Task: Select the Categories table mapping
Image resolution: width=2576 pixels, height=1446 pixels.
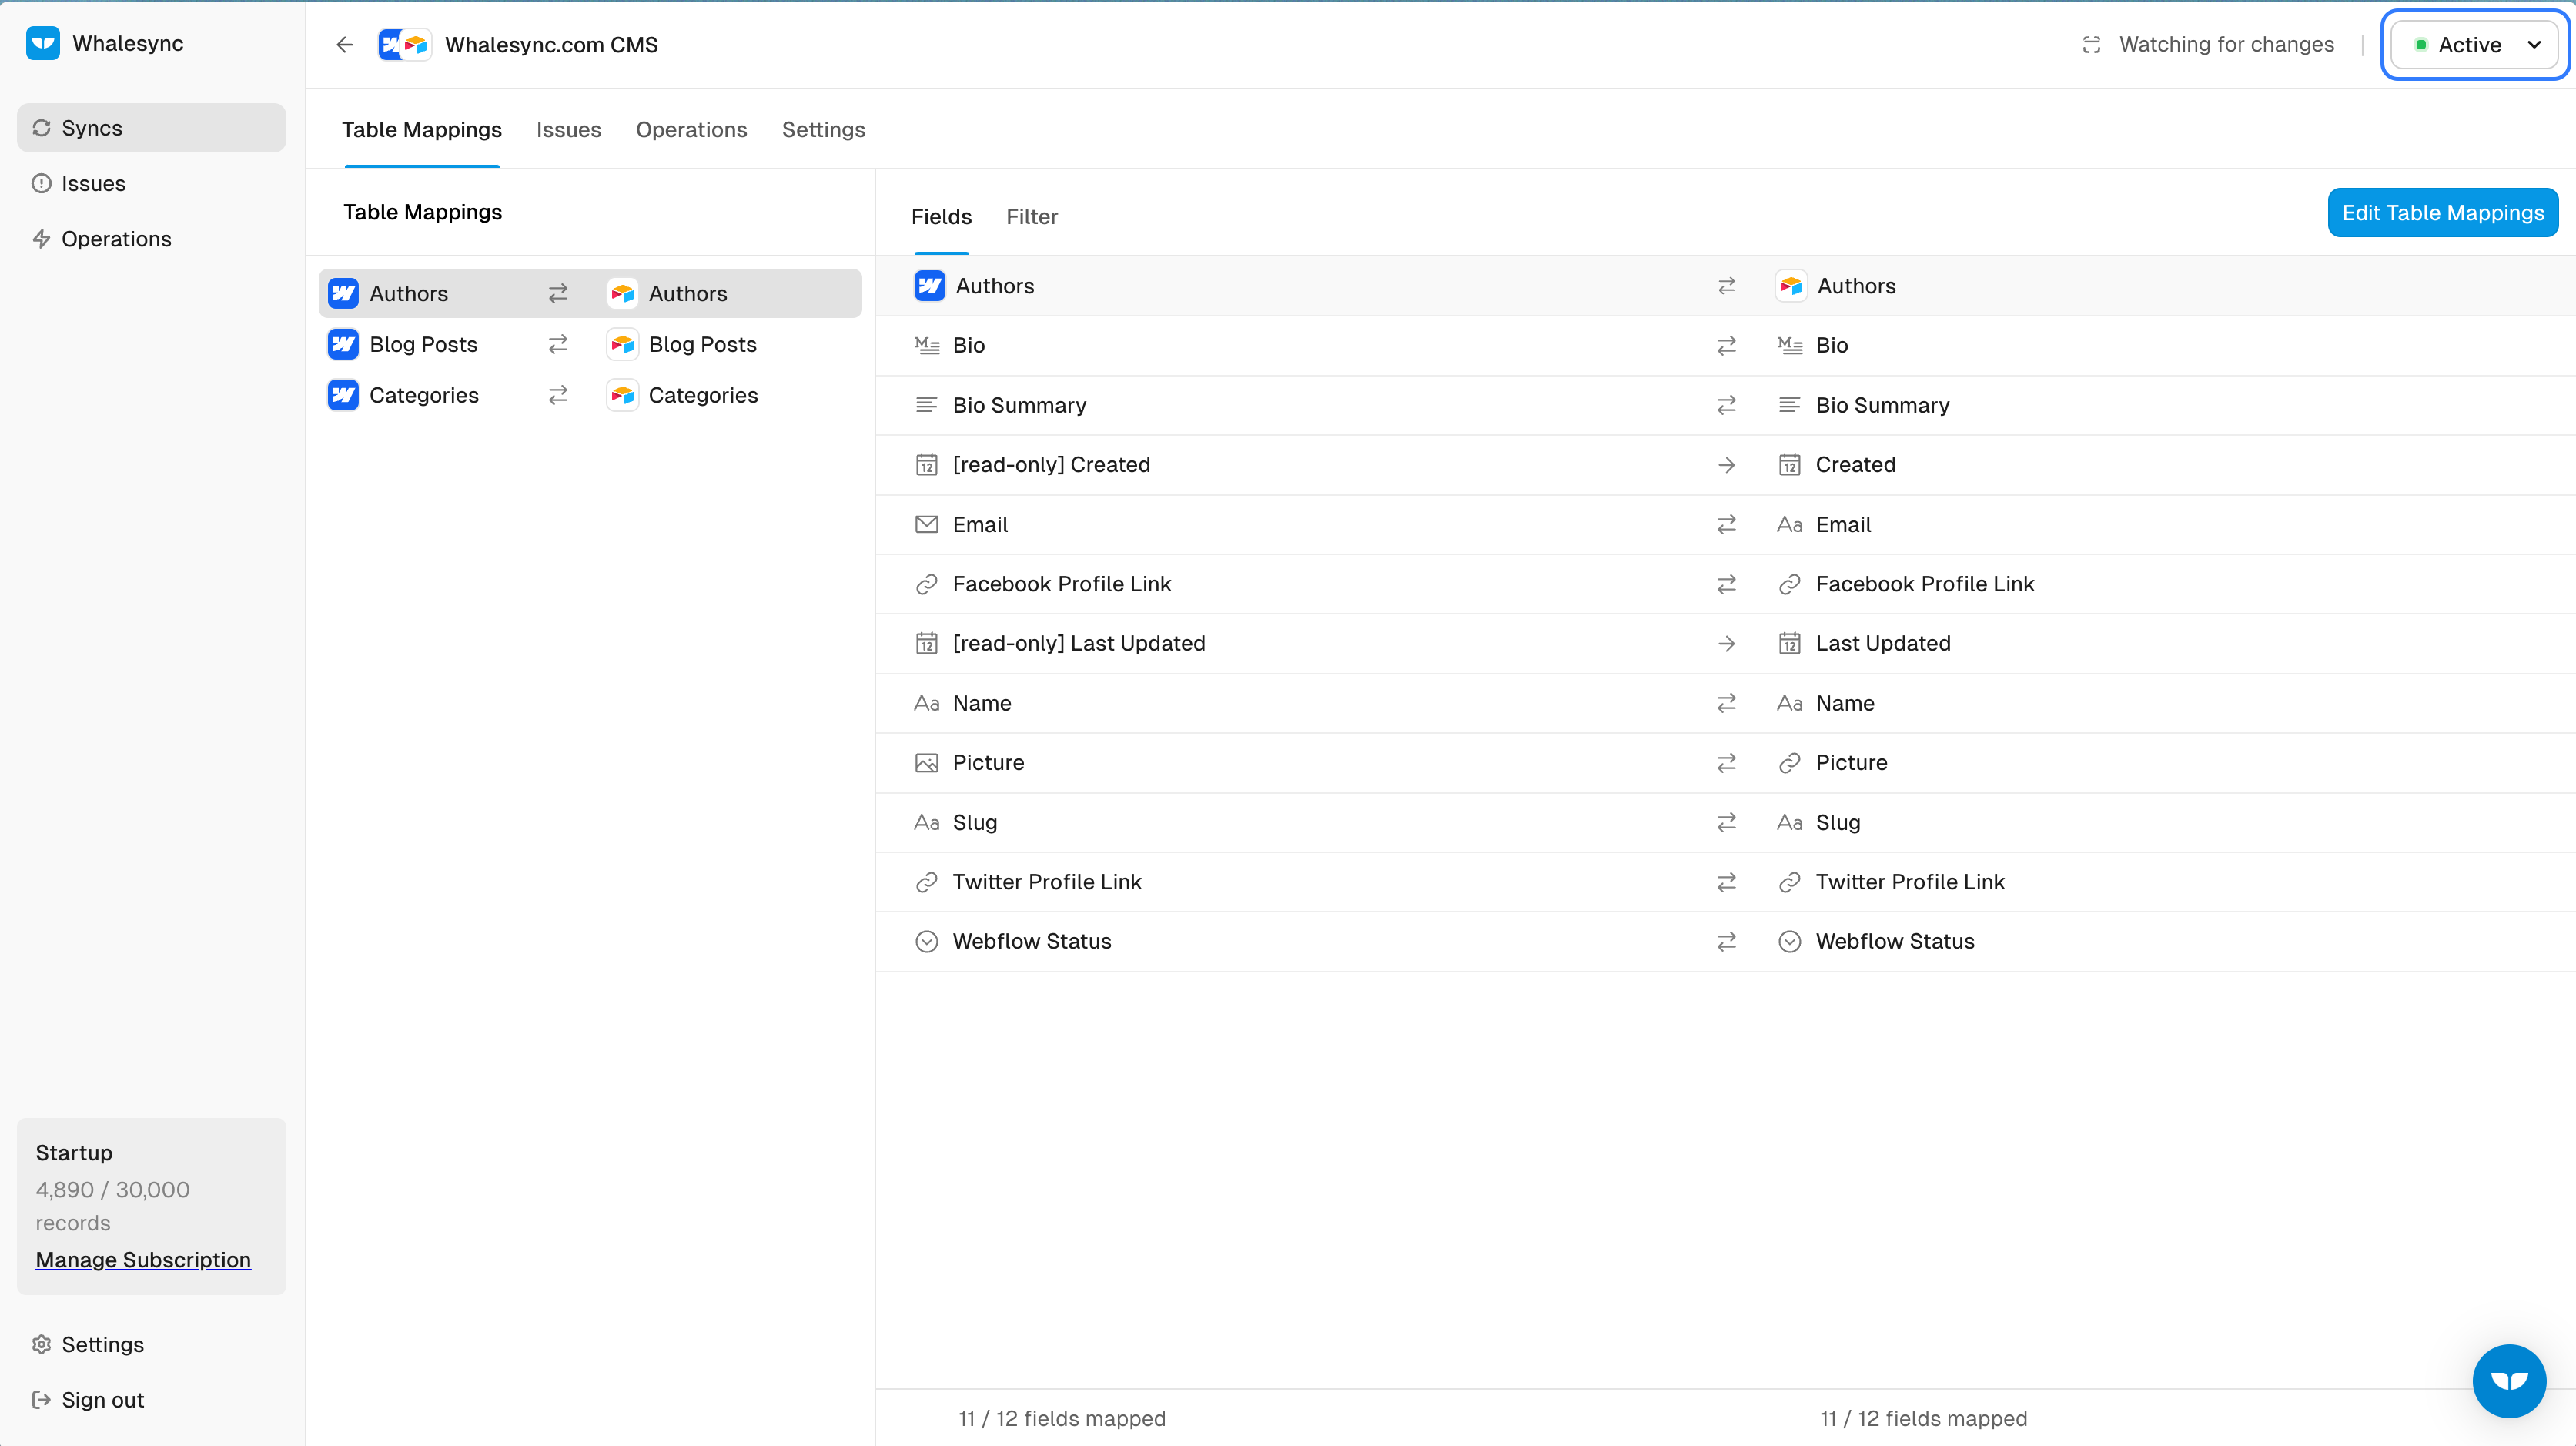Action: click(x=590, y=395)
